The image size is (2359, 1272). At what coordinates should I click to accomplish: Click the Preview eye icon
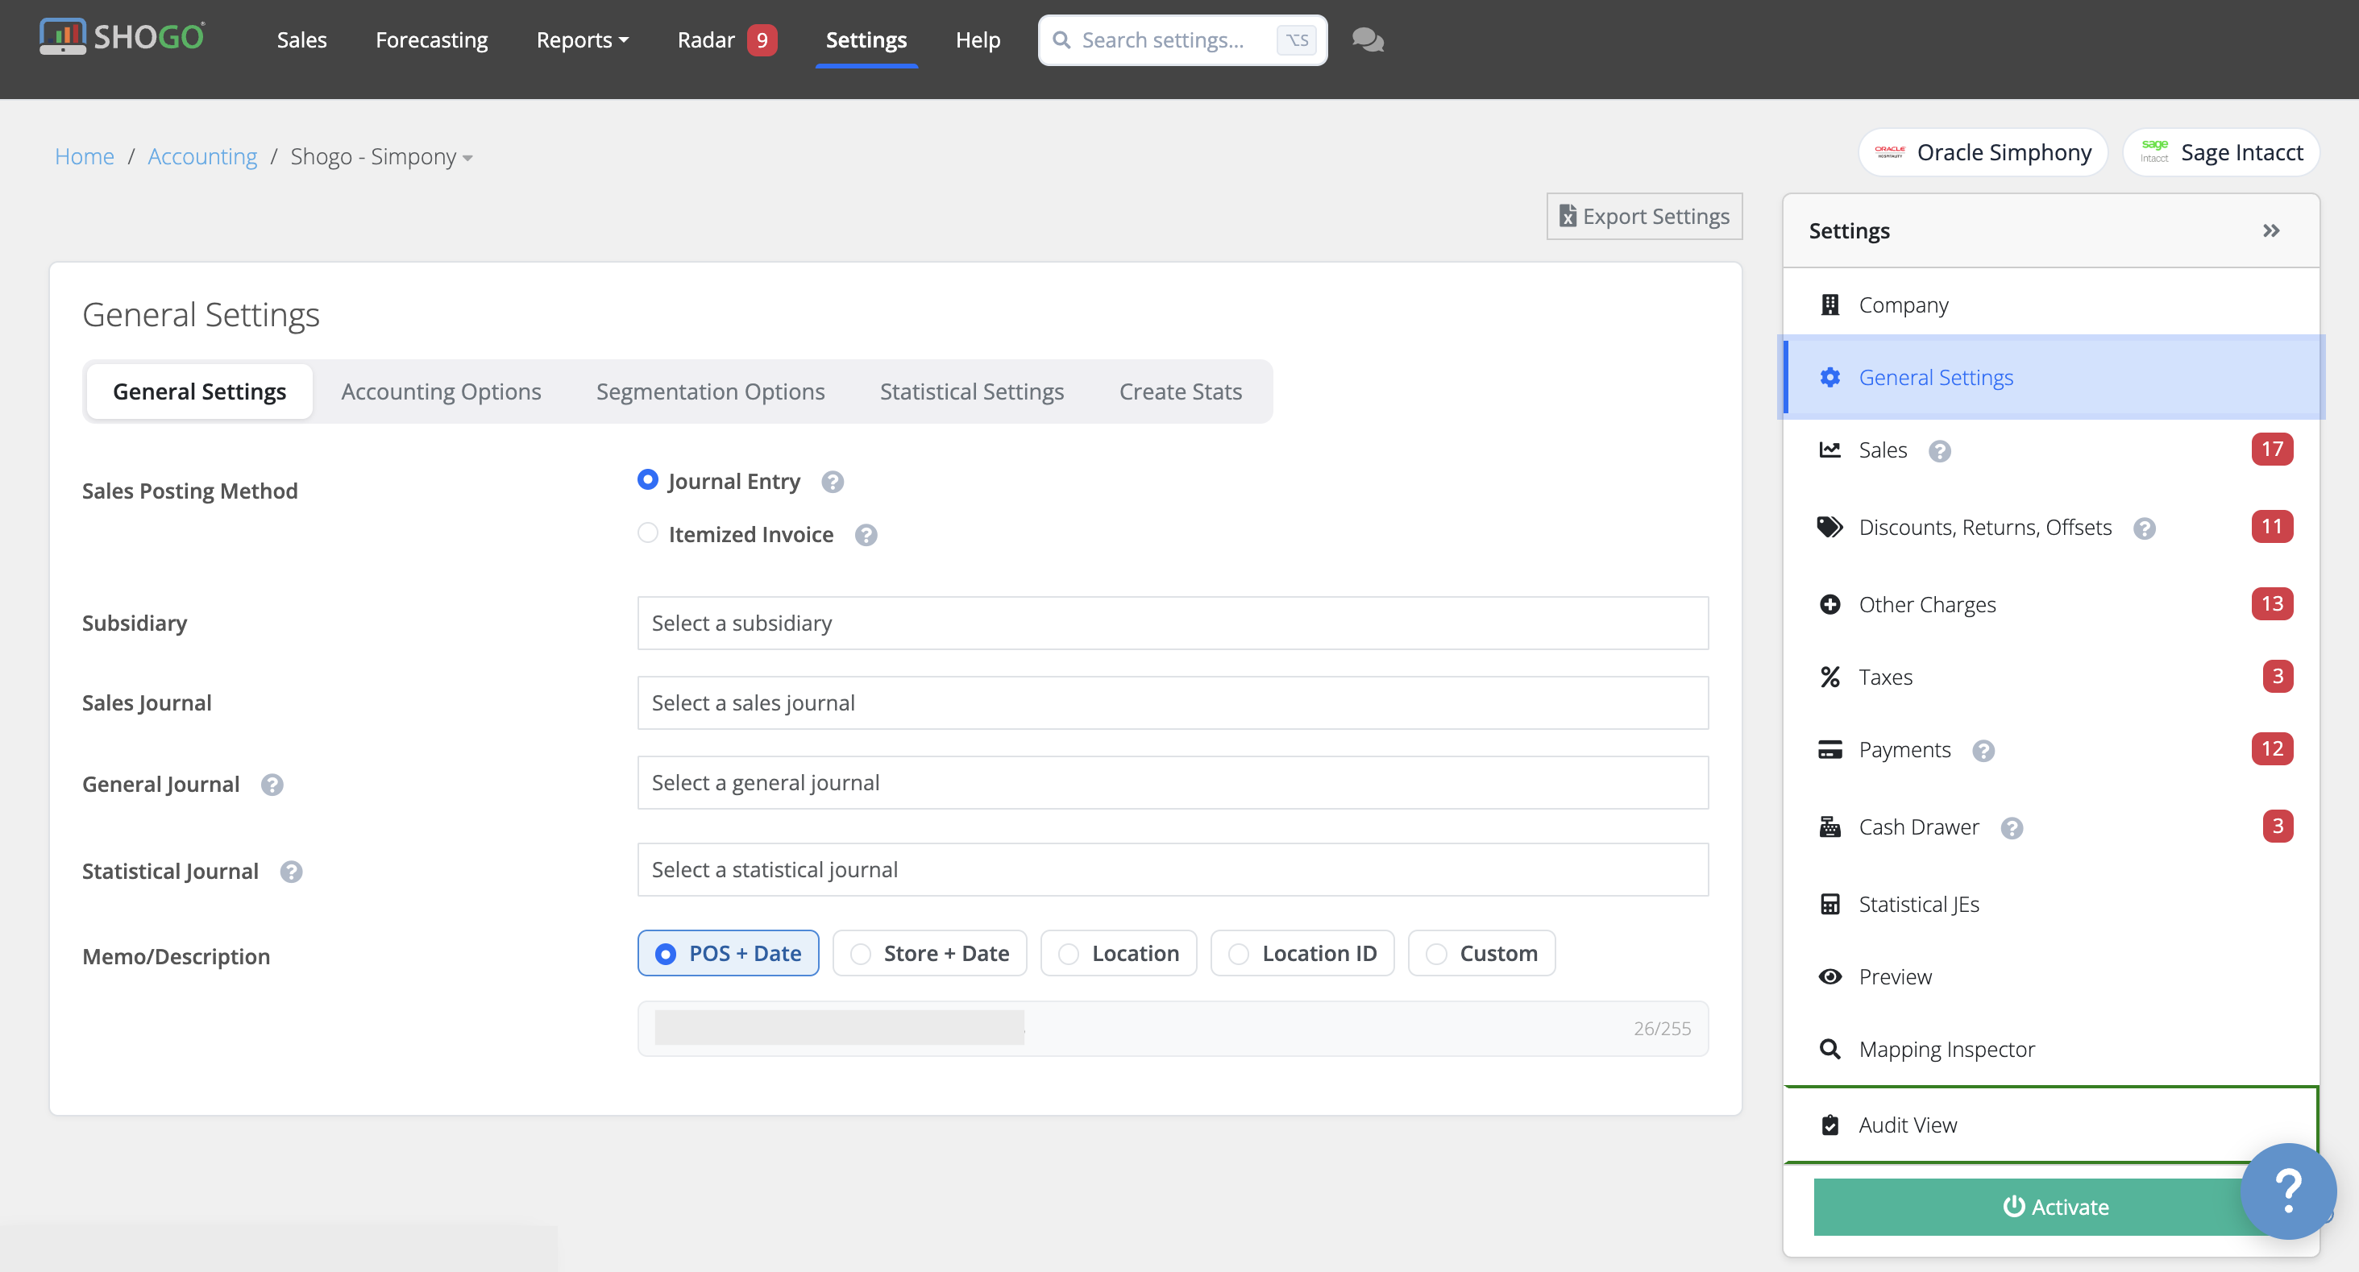[1829, 976]
